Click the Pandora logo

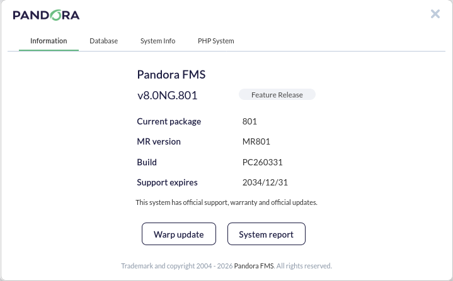point(46,15)
